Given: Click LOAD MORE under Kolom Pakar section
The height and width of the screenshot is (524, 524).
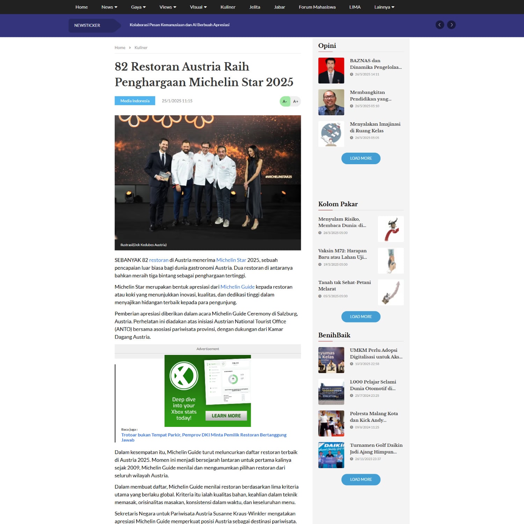Looking at the screenshot, I should coord(361,316).
